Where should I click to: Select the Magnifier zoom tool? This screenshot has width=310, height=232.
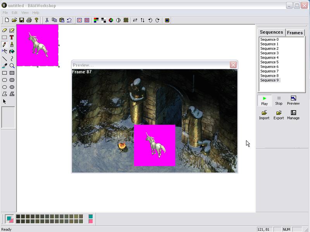coord(12,66)
